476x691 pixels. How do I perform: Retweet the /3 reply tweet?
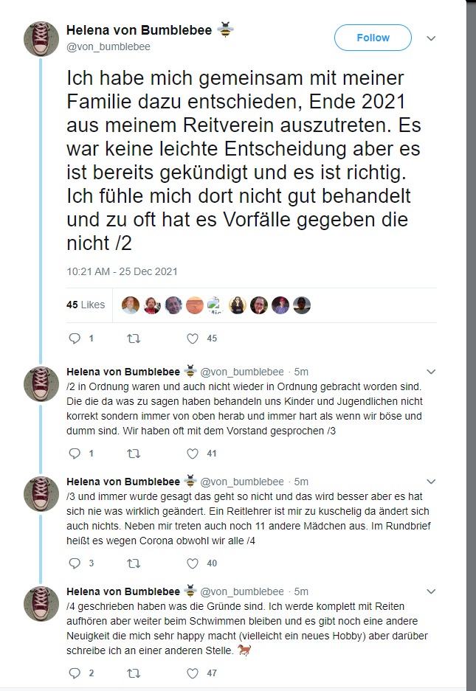134,563
